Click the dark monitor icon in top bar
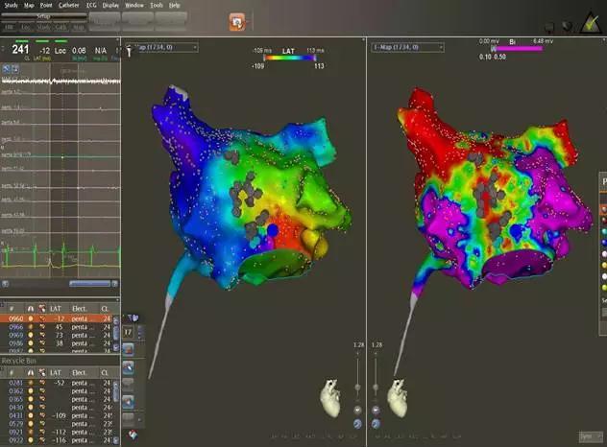607x447 pixels. tap(549, 27)
